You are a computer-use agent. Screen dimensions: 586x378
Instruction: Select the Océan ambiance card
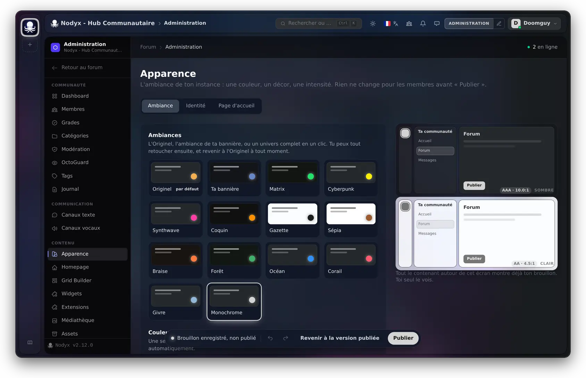pyautogui.click(x=292, y=260)
